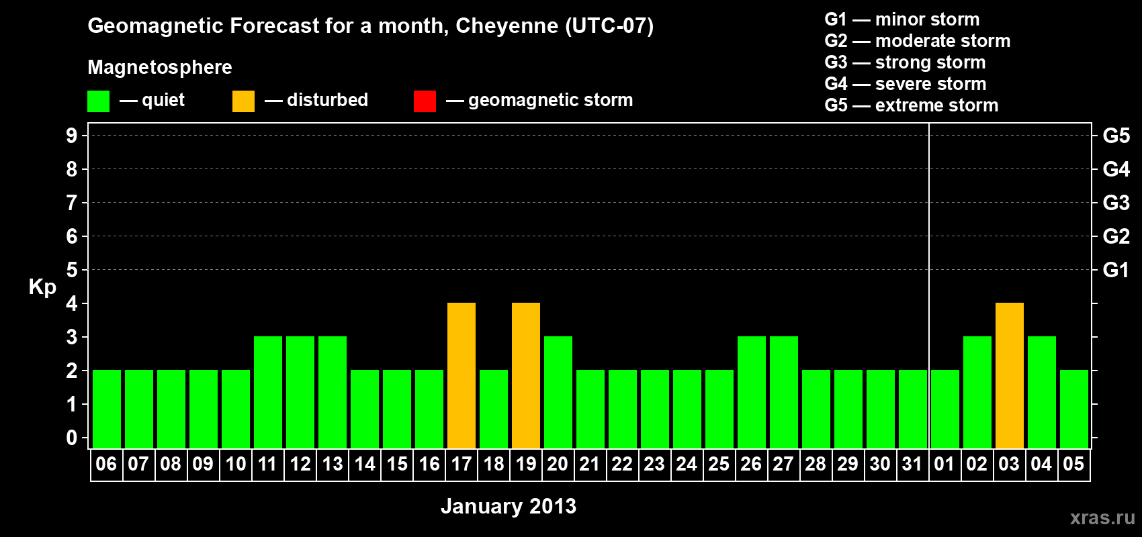Click the date label 03
Viewport: 1142px width, 537px height.
1009,465
